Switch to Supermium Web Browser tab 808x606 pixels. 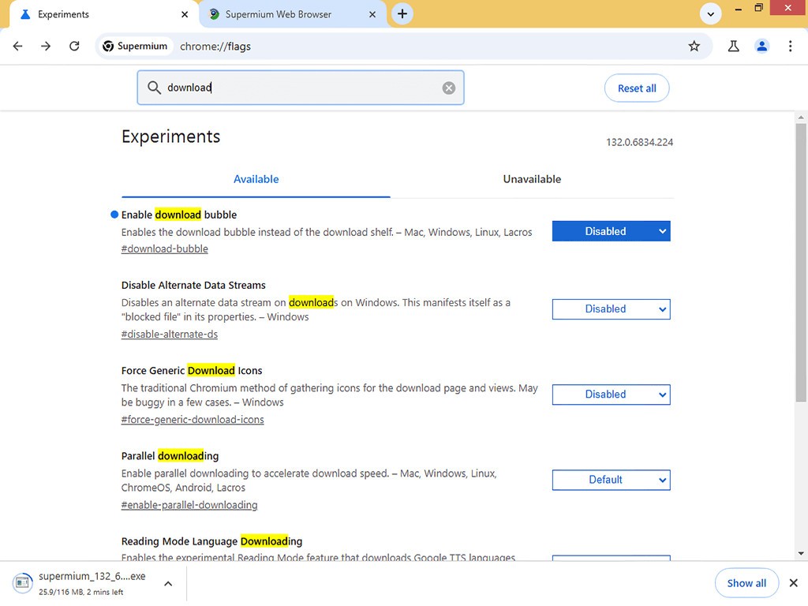pyautogui.click(x=292, y=14)
